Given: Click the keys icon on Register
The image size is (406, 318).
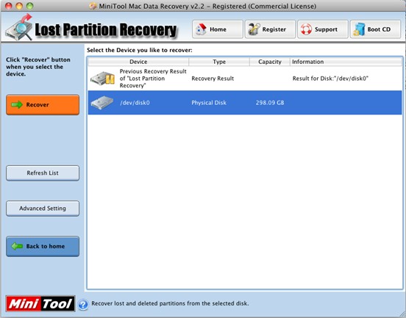Looking at the screenshot, I should point(254,29).
